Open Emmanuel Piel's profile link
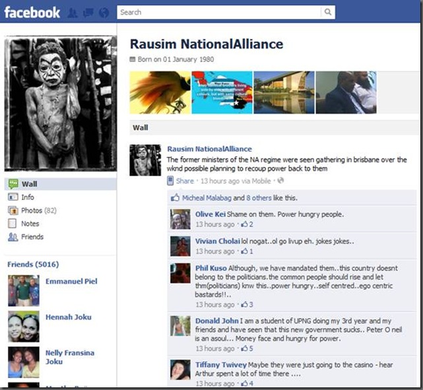This screenshot has height=390, width=423. tap(71, 281)
